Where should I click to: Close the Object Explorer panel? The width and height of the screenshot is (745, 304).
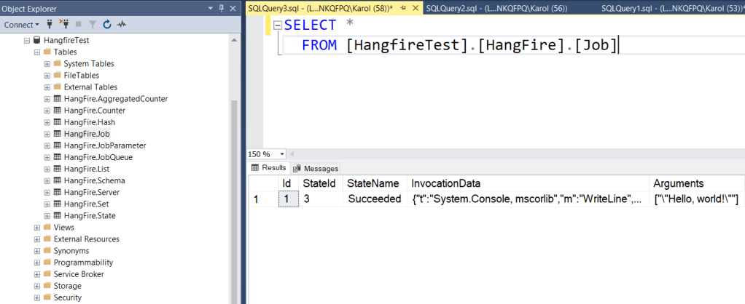233,8
